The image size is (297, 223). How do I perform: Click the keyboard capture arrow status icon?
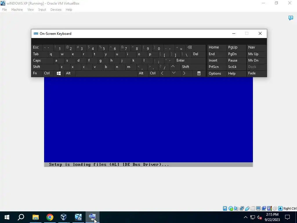point(280,208)
